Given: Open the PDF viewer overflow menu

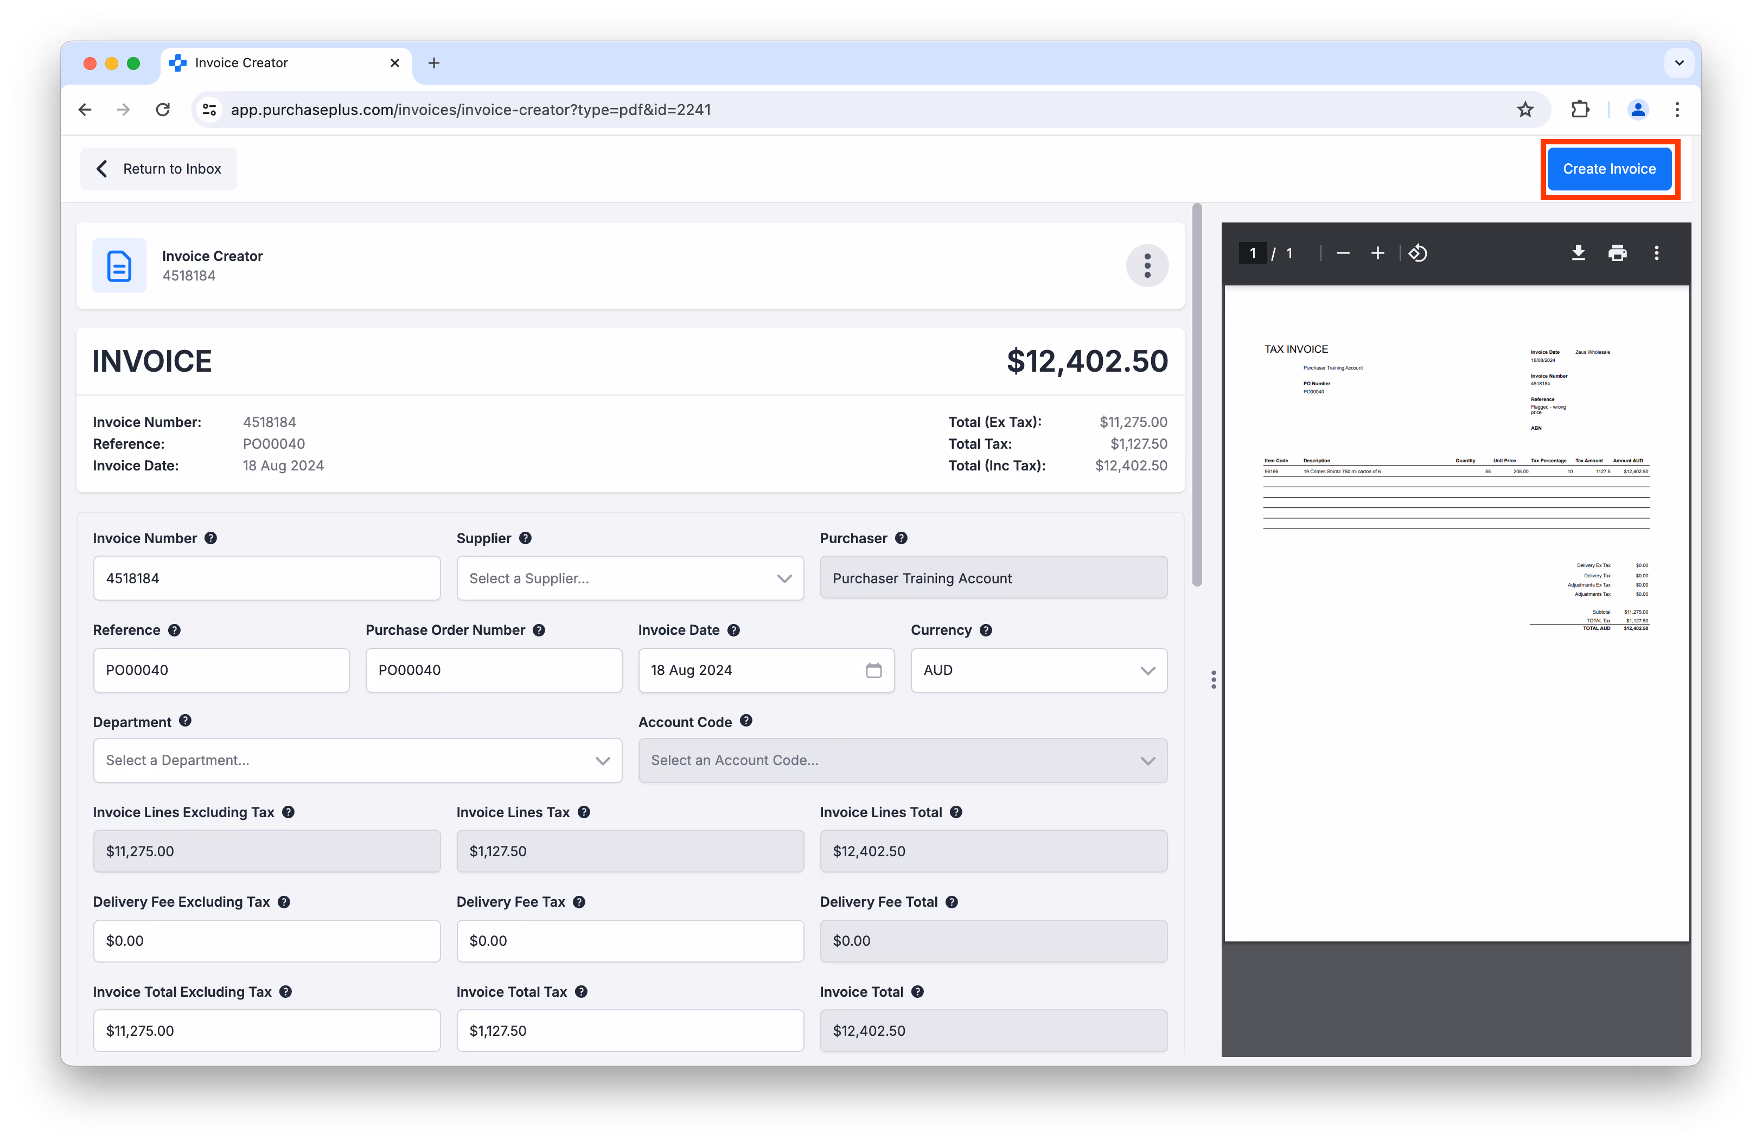Looking at the screenshot, I should point(1657,253).
